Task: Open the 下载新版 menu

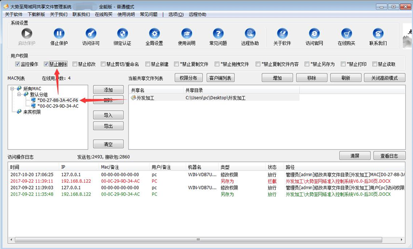Action: point(37,15)
